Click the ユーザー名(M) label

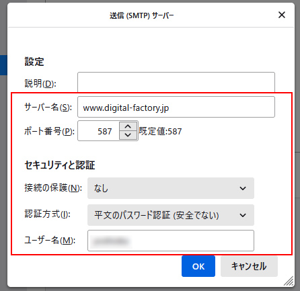pyautogui.click(x=50, y=240)
